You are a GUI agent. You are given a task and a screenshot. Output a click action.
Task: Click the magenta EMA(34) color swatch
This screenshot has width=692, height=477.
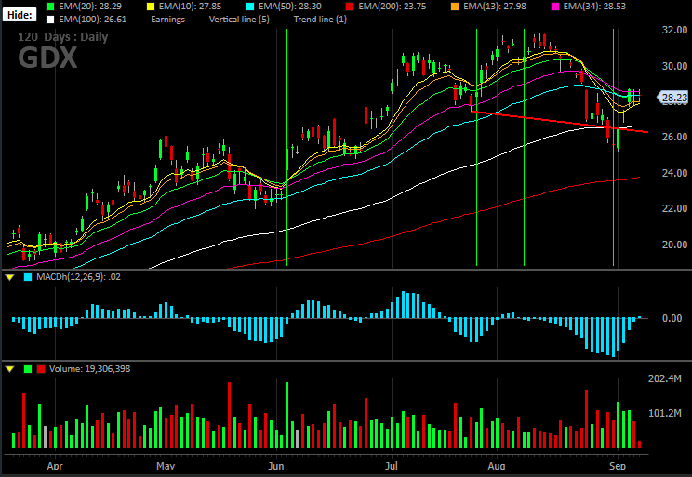(554, 7)
